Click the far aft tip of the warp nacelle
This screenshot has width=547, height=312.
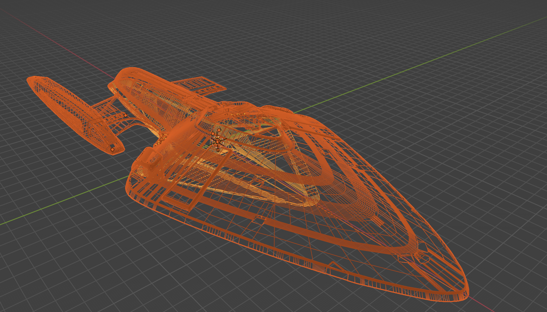[x=29, y=79]
